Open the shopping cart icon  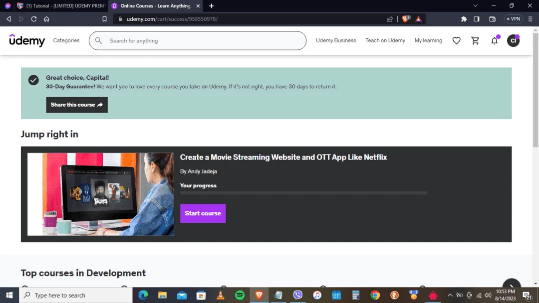tap(475, 40)
